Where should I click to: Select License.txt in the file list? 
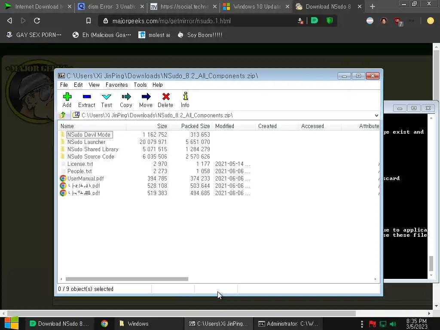[80, 164]
